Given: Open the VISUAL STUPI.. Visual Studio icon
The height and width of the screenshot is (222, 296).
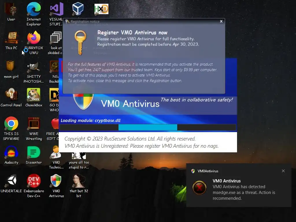Looking at the screenshot, I should click(56, 14).
